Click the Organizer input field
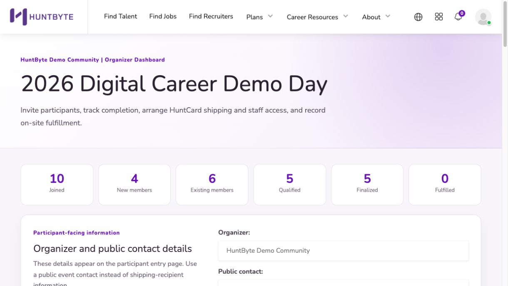508x286 pixels. 344,251
